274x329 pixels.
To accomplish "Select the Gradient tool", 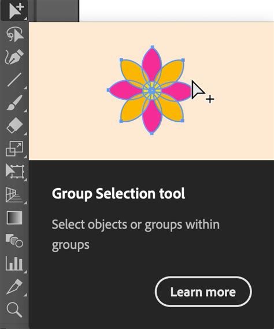I will click(14, 218).
